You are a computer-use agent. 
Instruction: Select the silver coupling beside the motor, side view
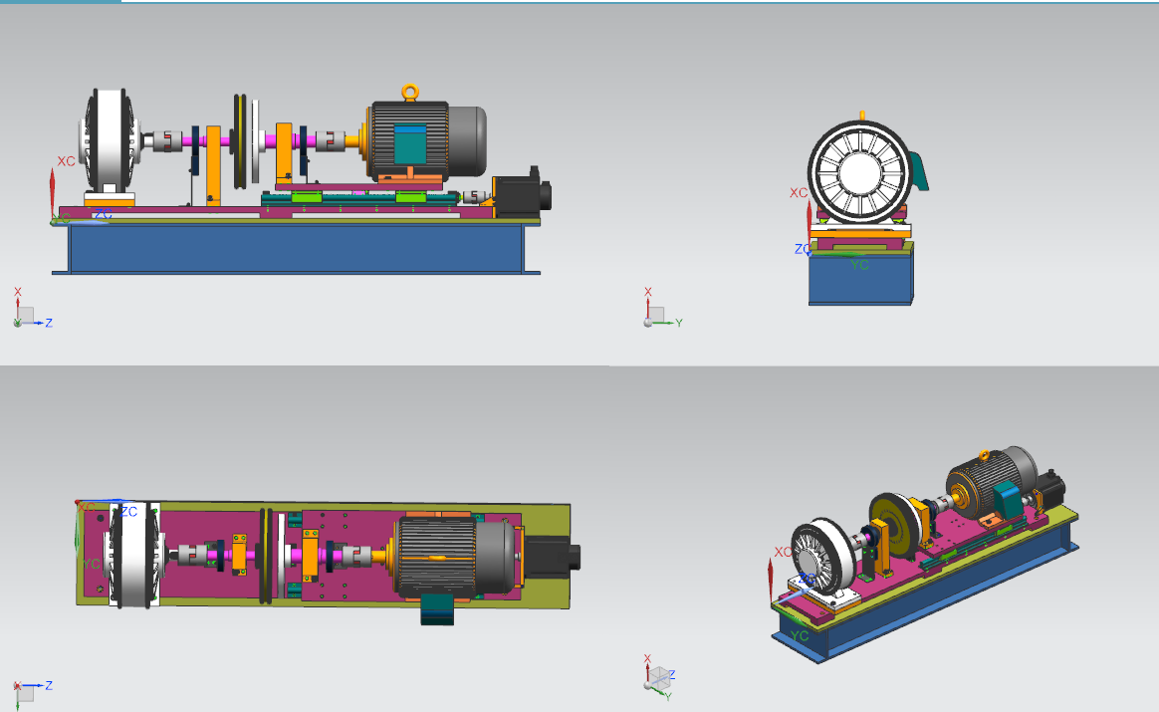[331, 140]
